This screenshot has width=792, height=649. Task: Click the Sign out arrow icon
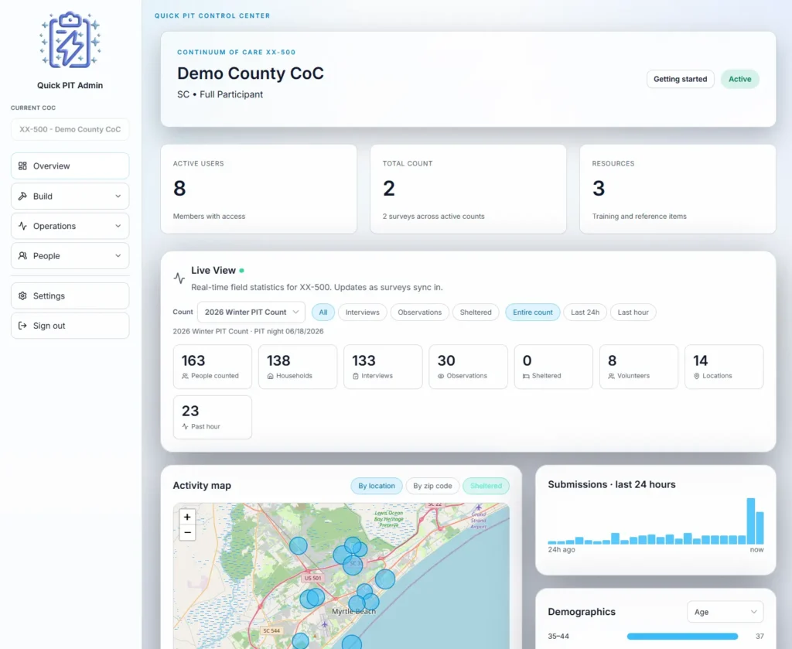(22, 326)
